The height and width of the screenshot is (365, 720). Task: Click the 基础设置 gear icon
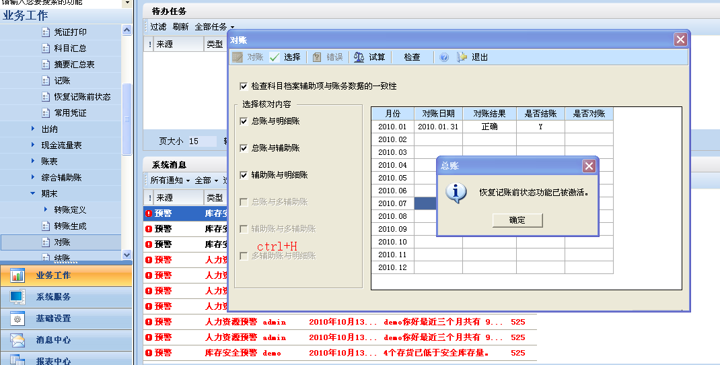point(17,319)
